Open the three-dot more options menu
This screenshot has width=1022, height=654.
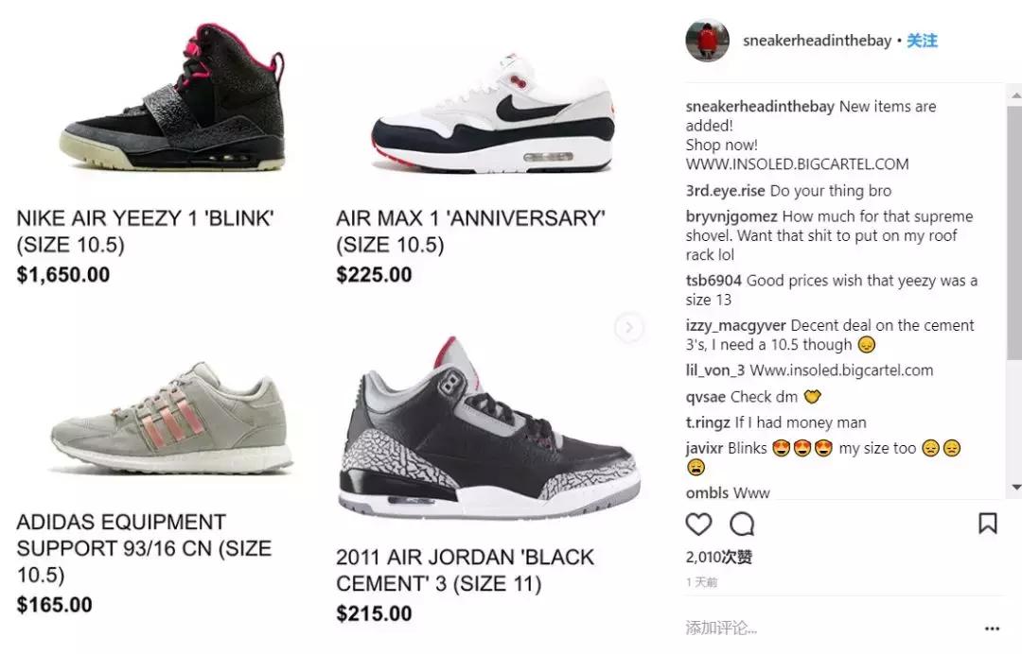click(x=992, y=628)
